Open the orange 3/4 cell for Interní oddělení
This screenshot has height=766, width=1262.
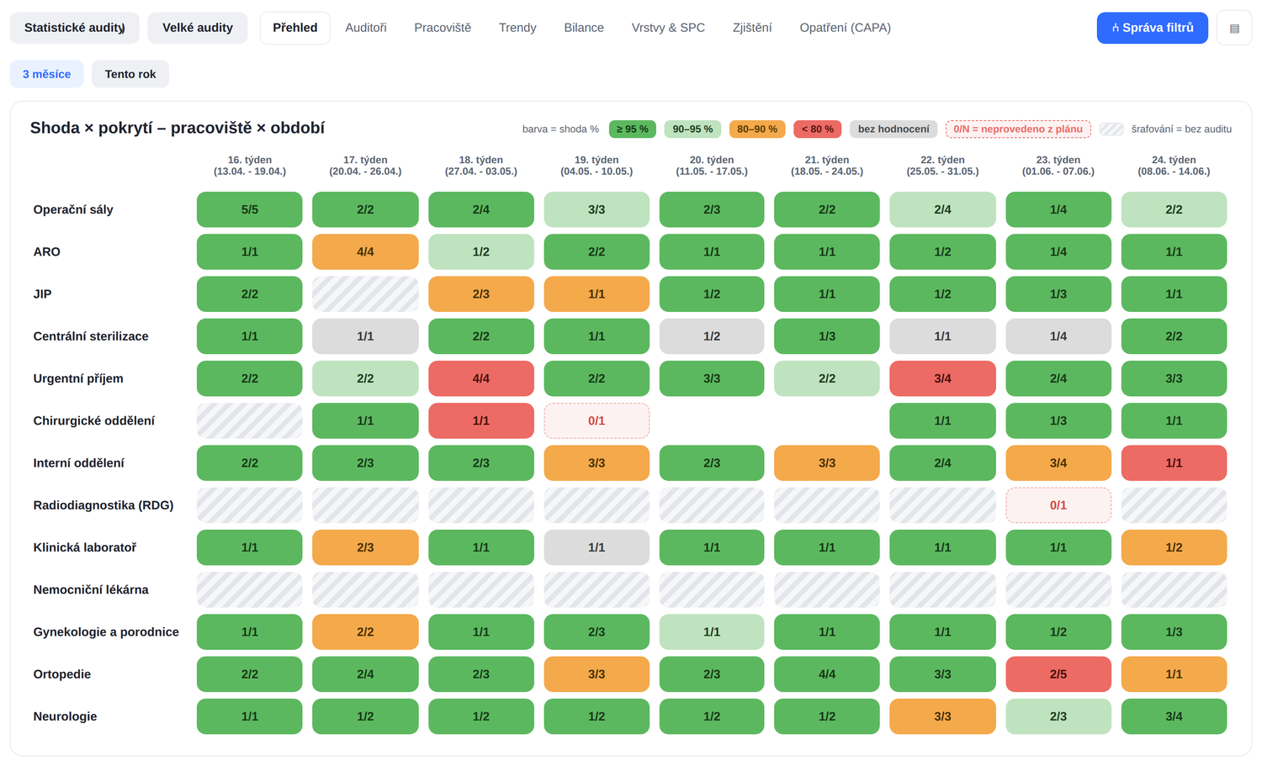[1058, 463]
